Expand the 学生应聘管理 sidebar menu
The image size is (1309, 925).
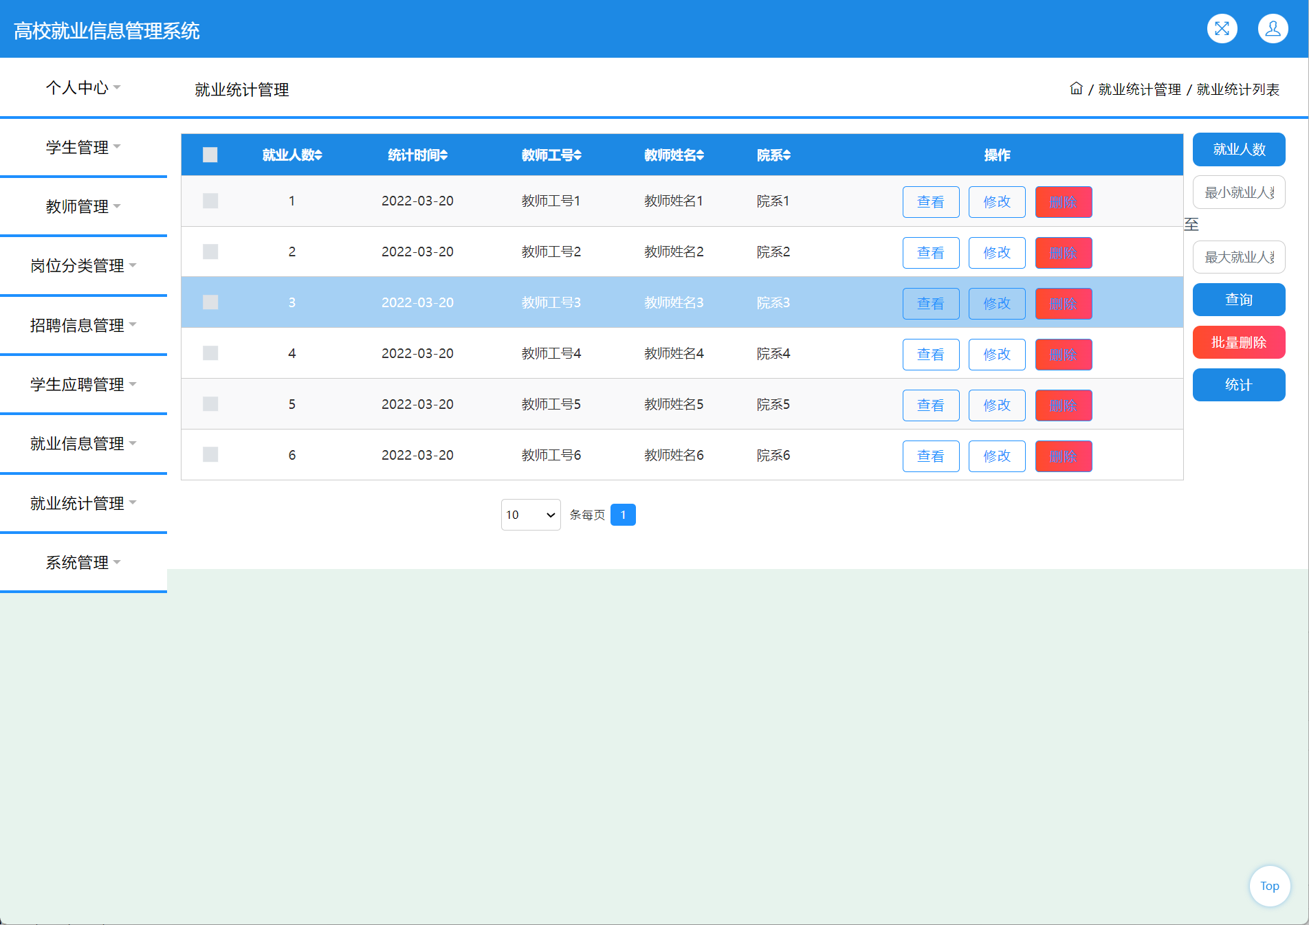pos(83,384)
